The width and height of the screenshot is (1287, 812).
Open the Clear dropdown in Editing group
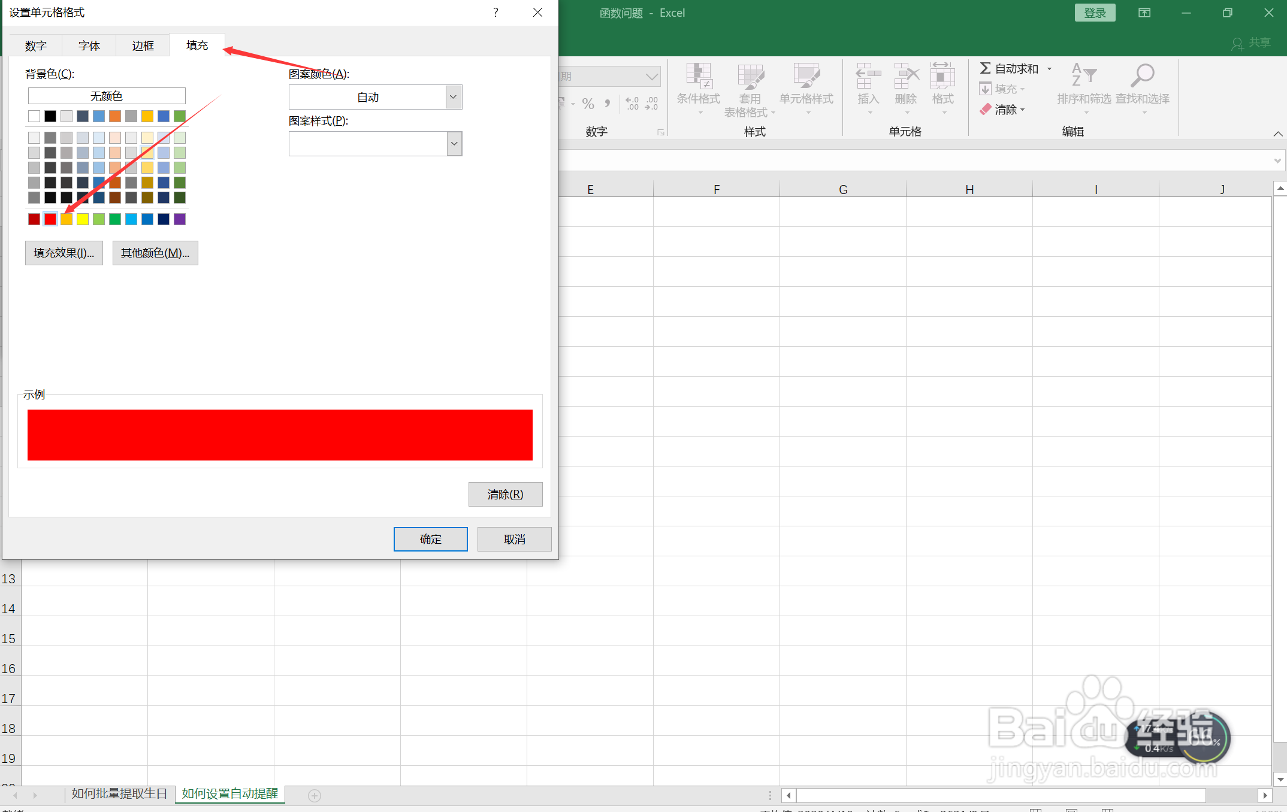[x=1004, y=110]
